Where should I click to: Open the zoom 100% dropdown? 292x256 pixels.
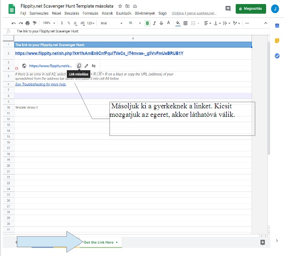pyautogui.click(x=49, y=23)
